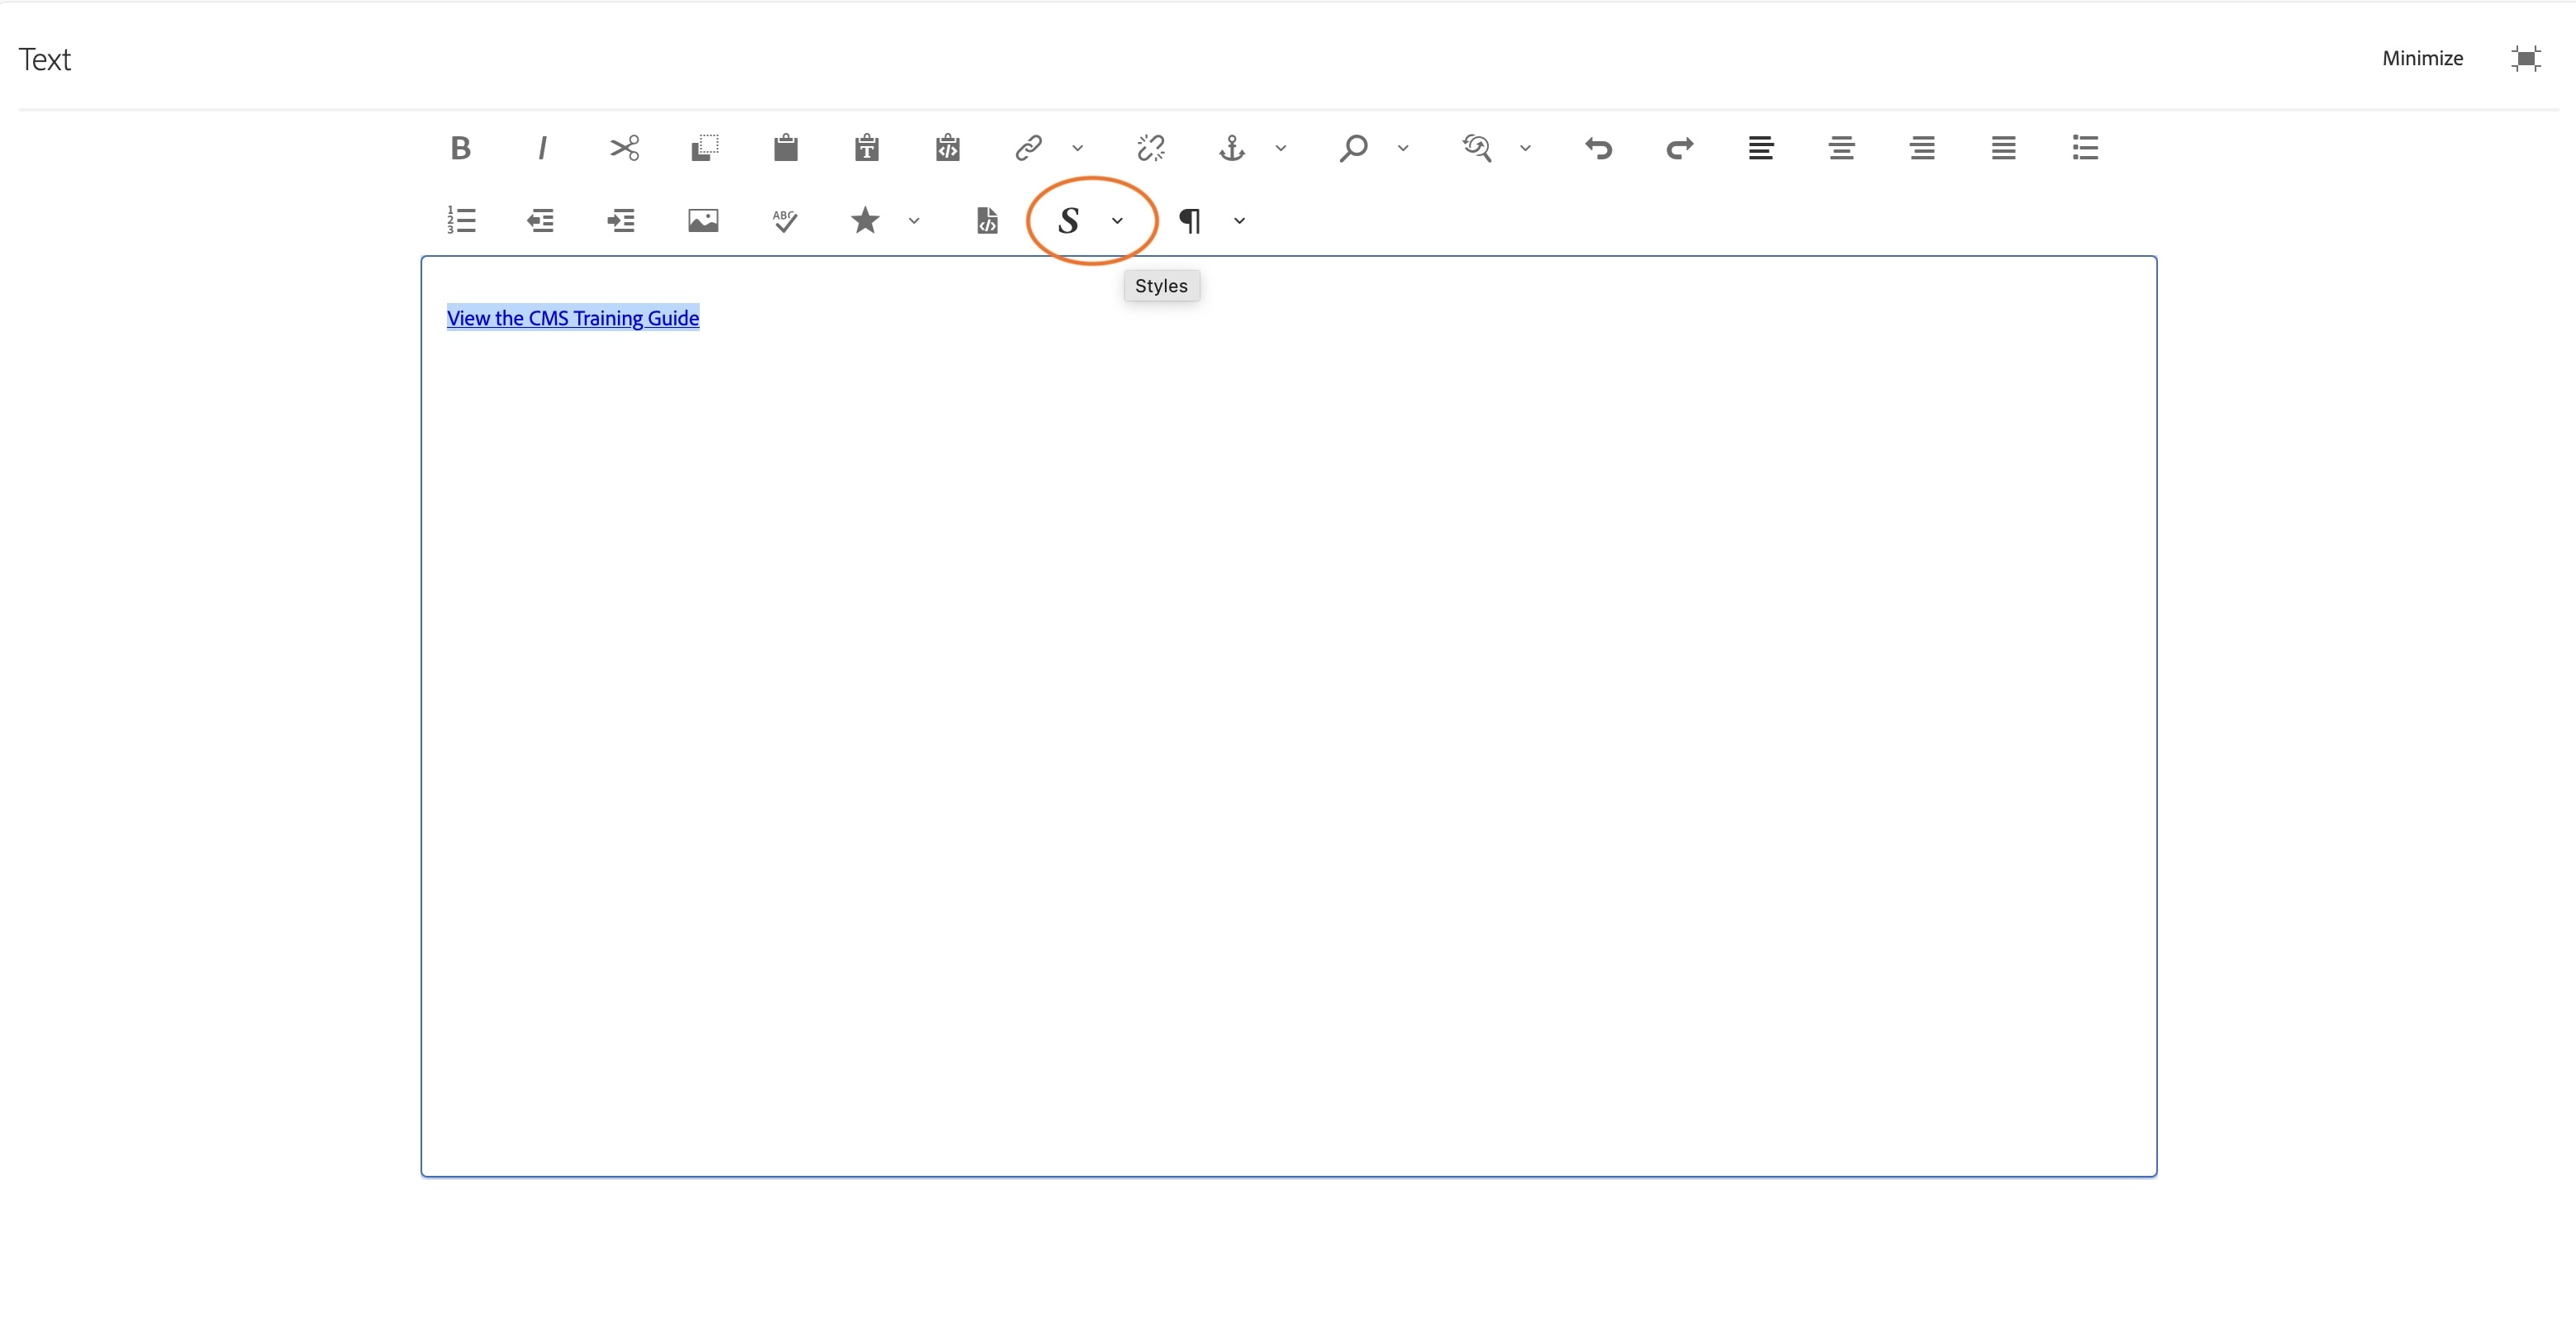This screenshot has width=2576, height=1341.
Task: Insert an image
Action: [703, 220]
